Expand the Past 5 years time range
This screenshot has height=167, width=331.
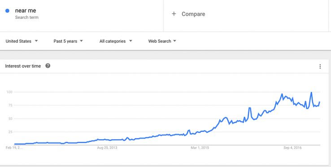point(68,41)
